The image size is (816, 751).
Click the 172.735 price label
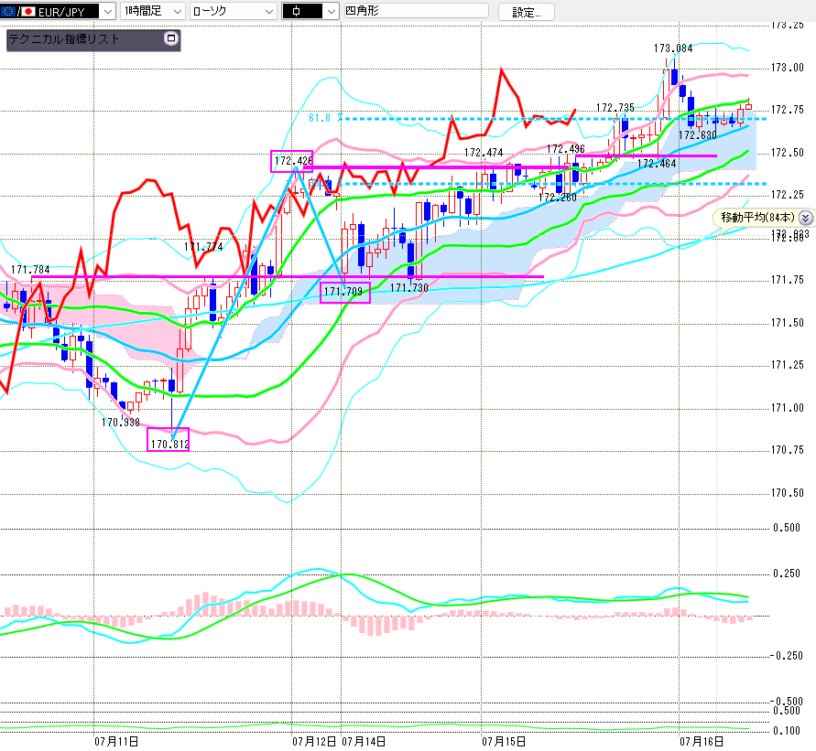(x=615, y=108)
